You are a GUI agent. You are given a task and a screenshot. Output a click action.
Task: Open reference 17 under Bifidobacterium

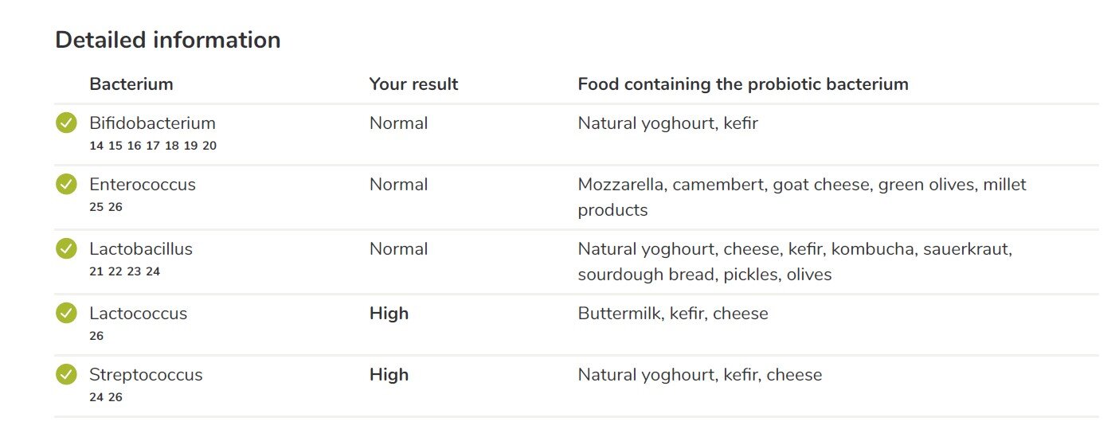pyautogui.click(x=153, y=146)
